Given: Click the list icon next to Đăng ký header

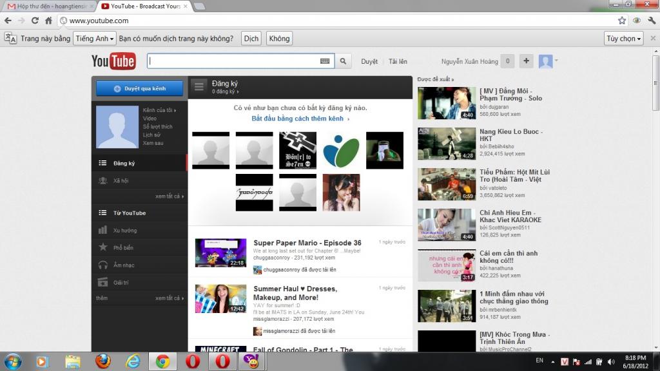Looking at the screenshot, I should 199,86.
